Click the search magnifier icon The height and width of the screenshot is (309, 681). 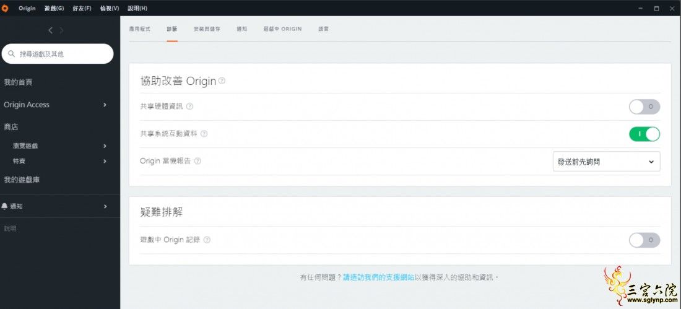coord(12,54)
